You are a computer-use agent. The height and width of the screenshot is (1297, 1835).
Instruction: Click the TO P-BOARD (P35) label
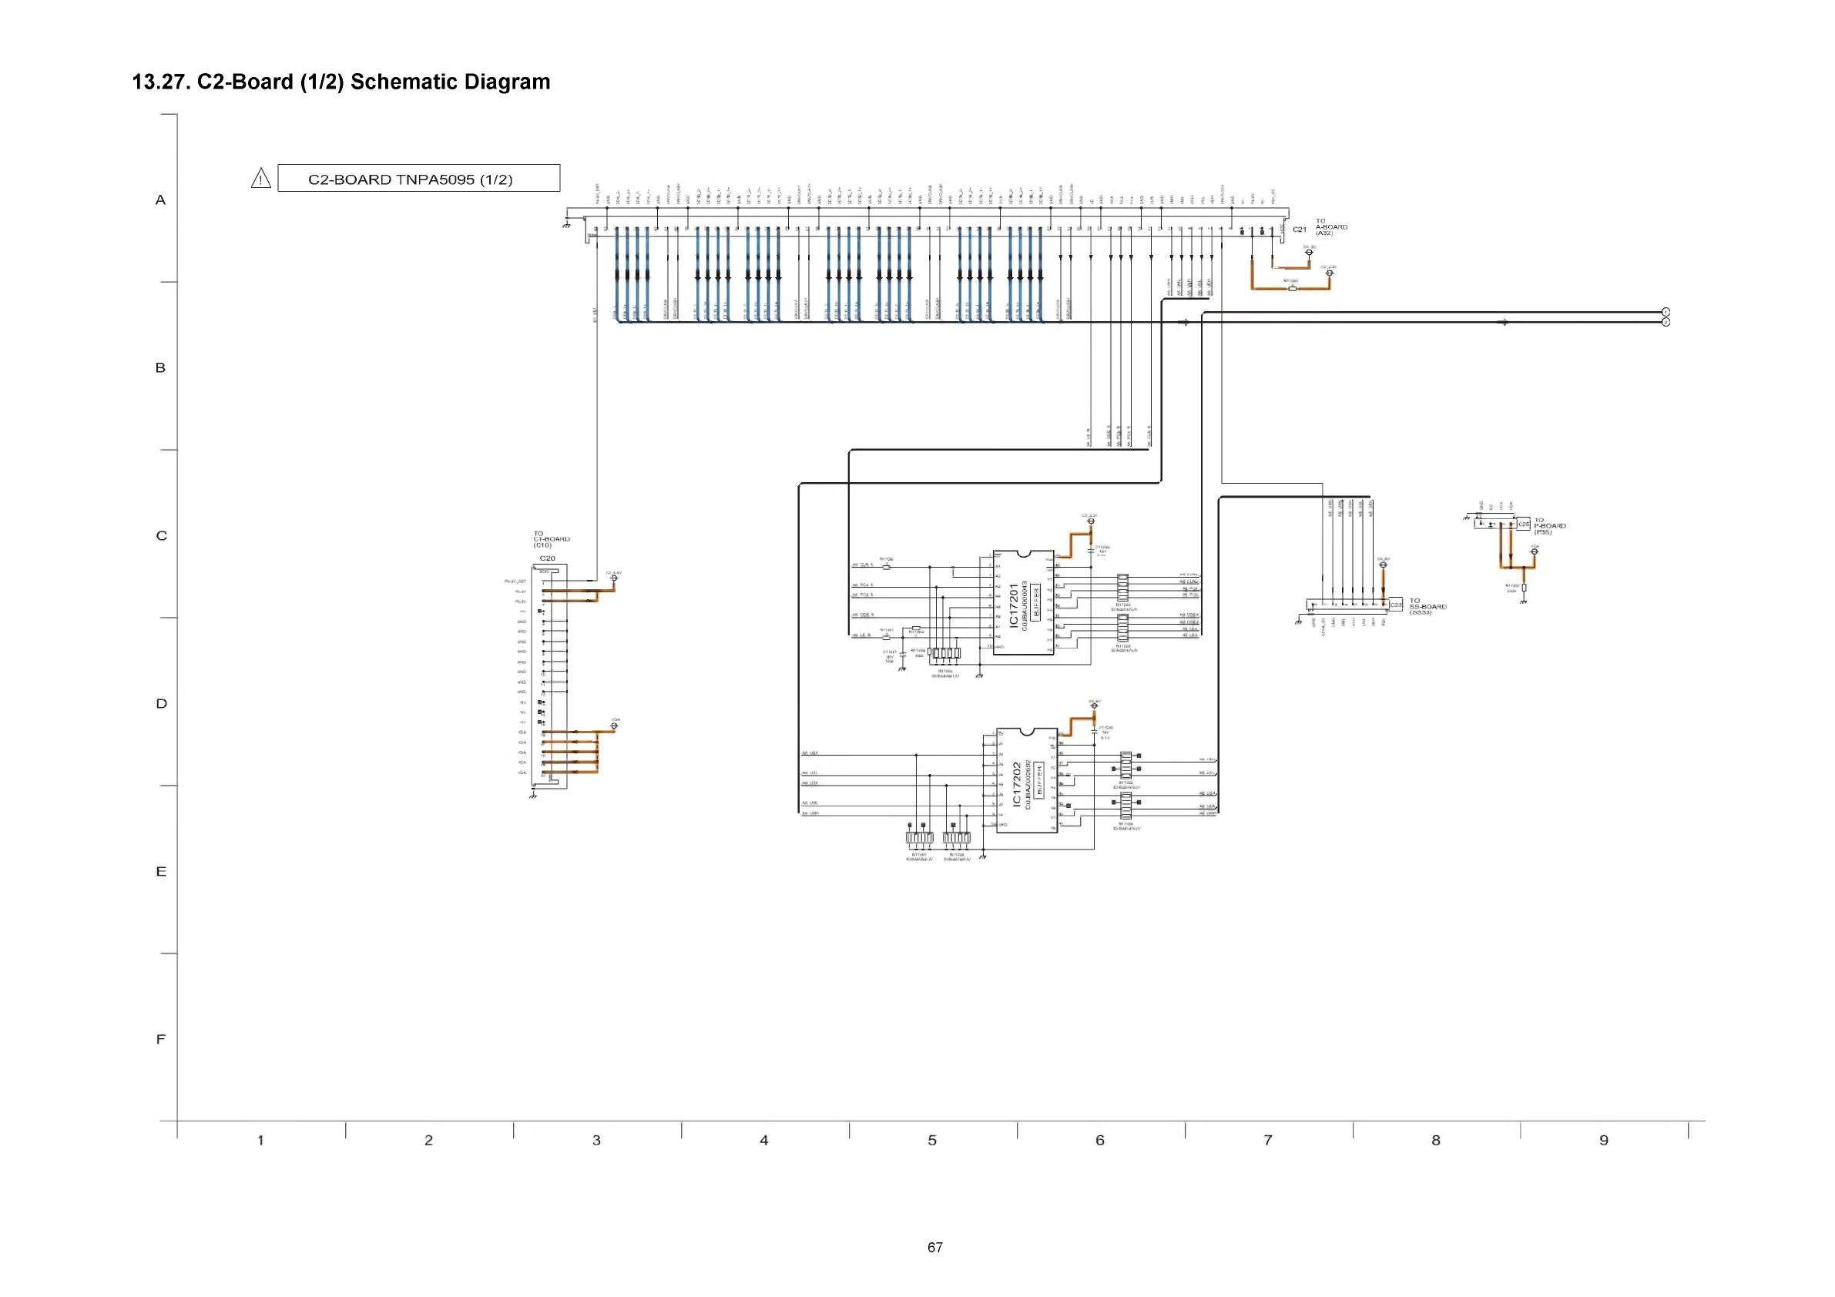(x=1550, y=526)
